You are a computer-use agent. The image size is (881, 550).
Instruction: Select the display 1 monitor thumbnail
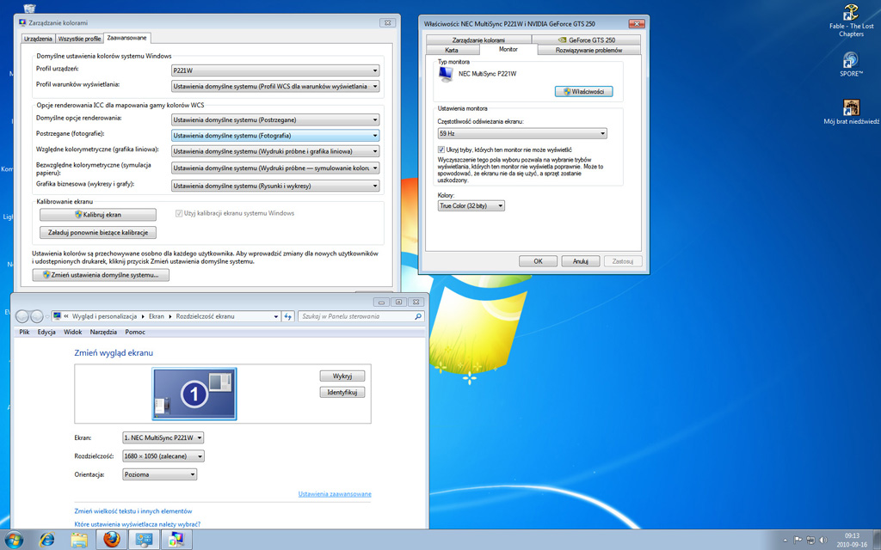coord(194,394)
